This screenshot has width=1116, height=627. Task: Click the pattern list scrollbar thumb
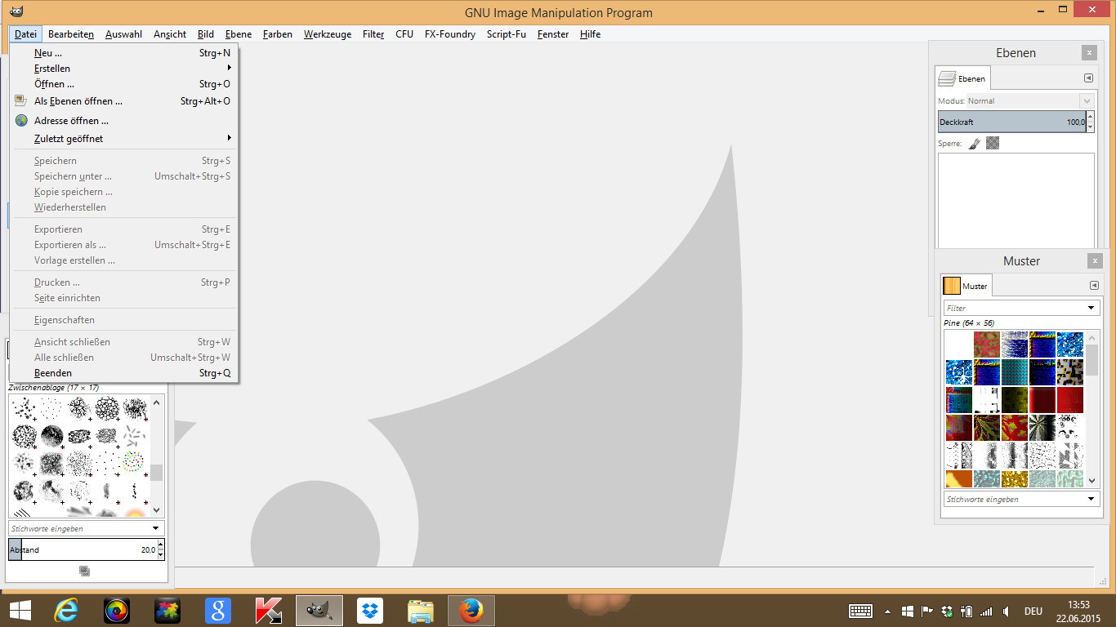(1092, 359)
